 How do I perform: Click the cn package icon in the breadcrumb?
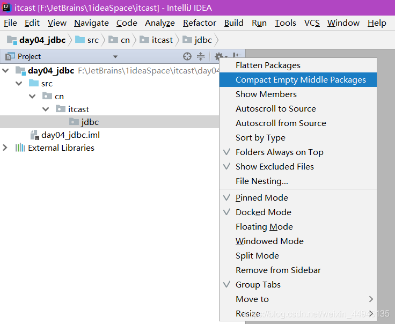point(113,40)
